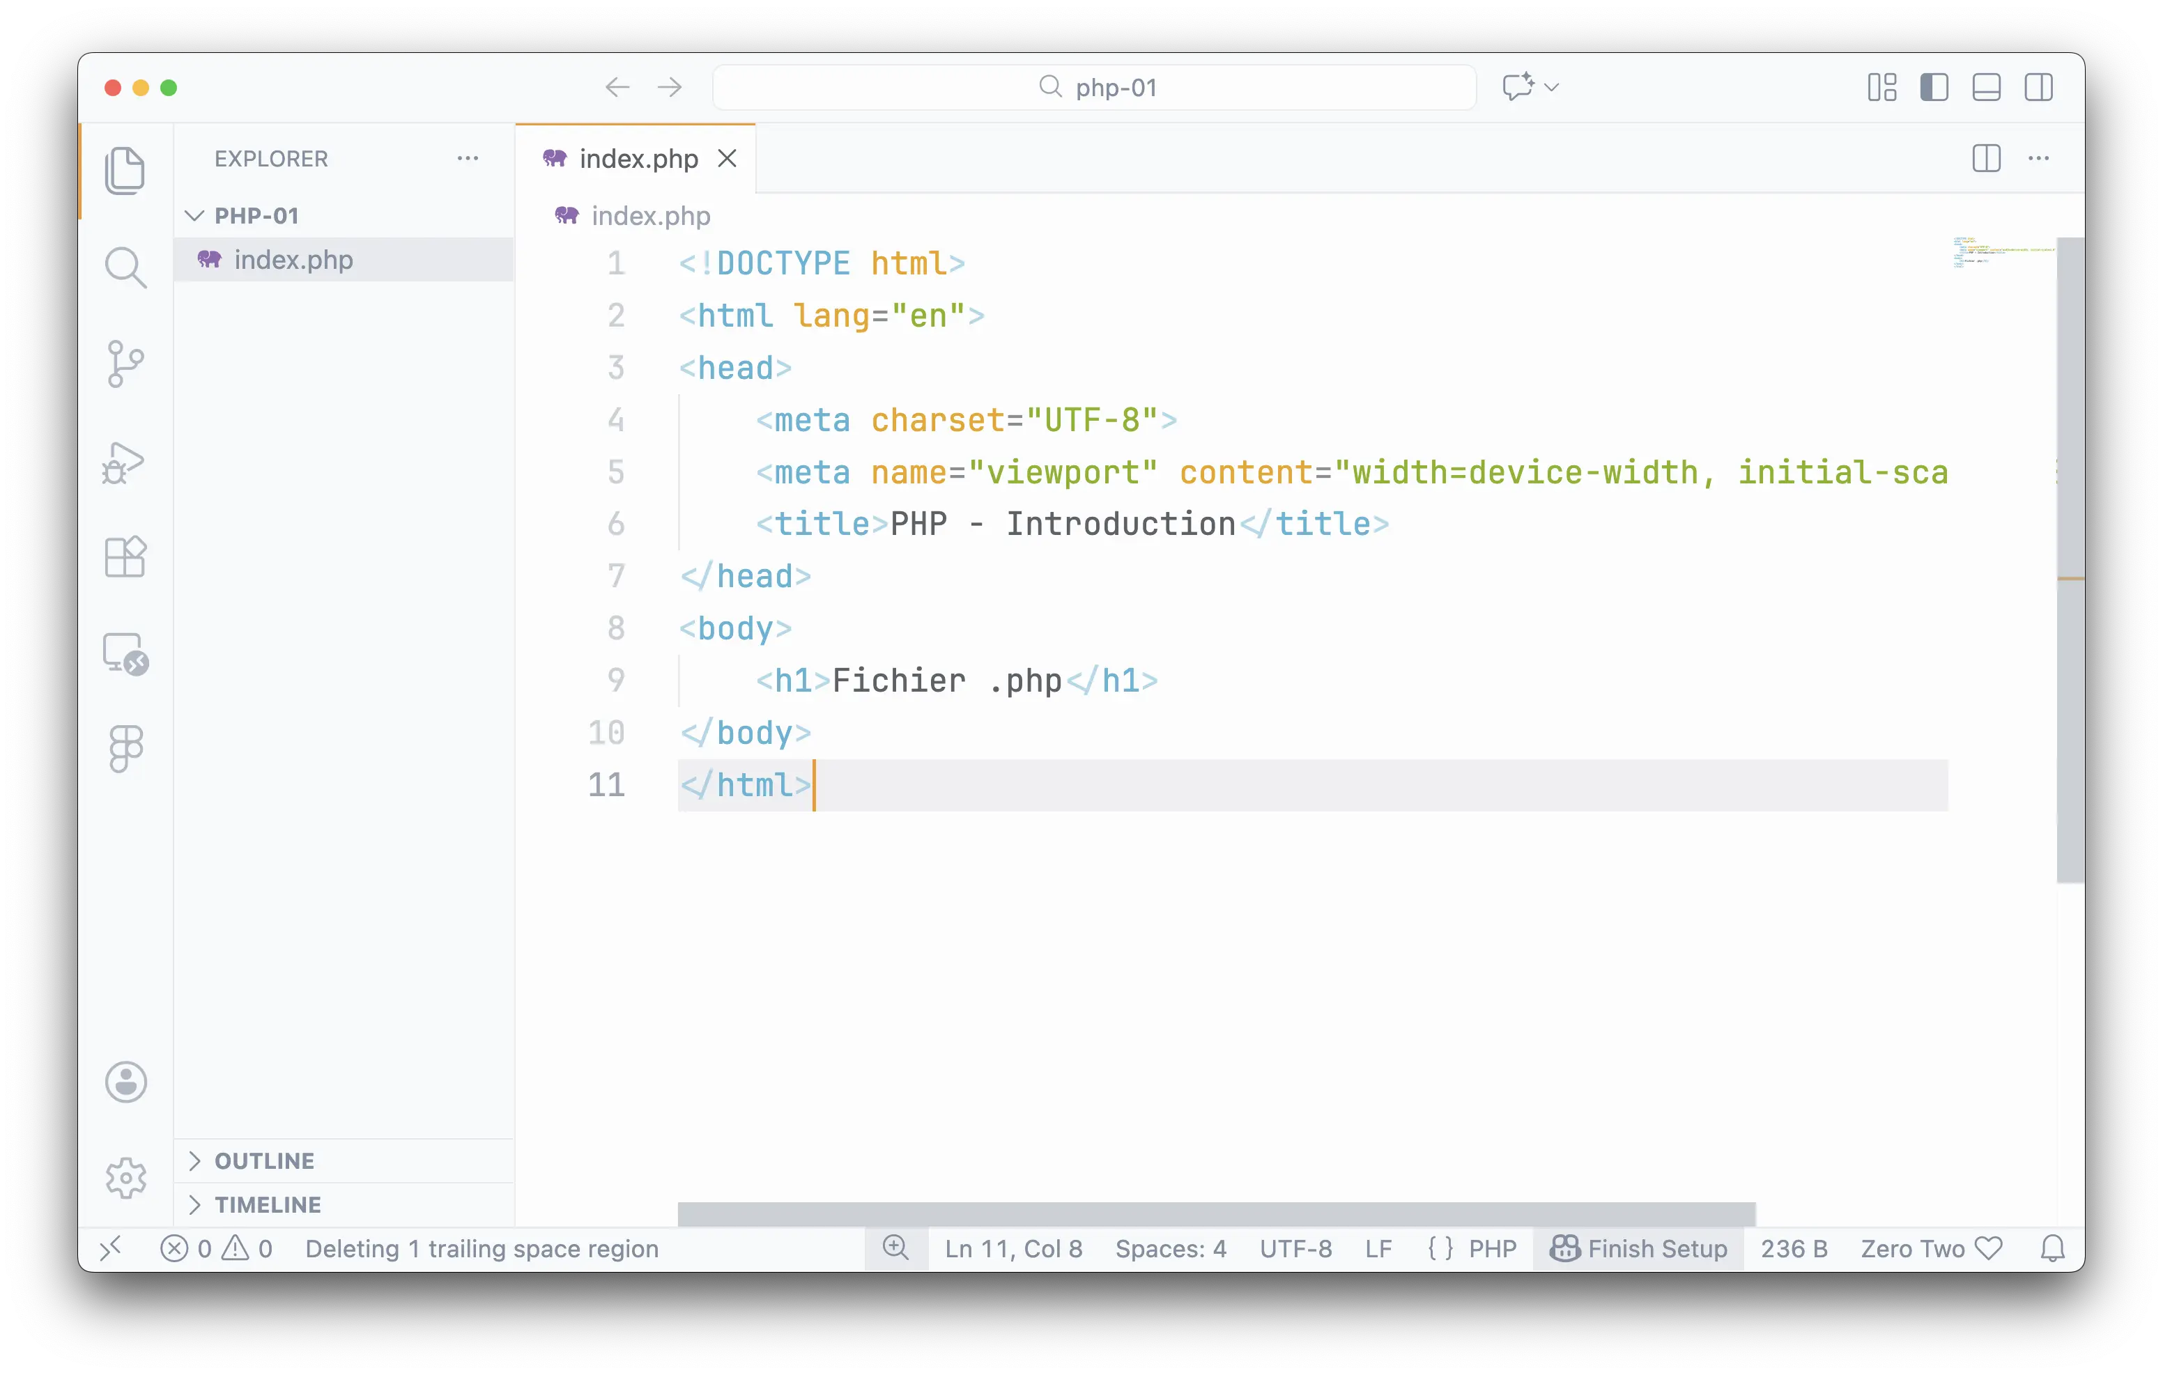
Task: Toggle the secondary side bar
Action: (x=2038, y=87)
